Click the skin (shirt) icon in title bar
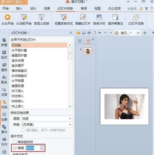Image resolution: width=154 pixels, height=155 pixels. [x=146, y=9]
